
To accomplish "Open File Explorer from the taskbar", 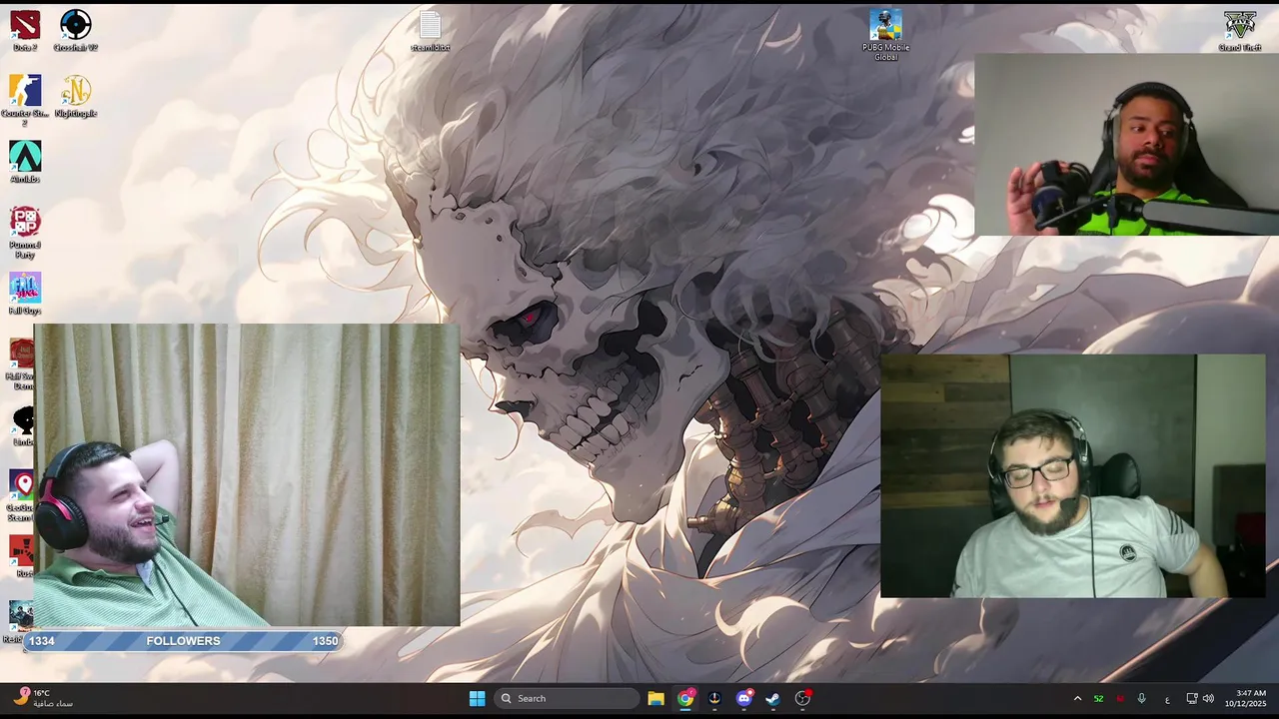I will pos(655,698).
